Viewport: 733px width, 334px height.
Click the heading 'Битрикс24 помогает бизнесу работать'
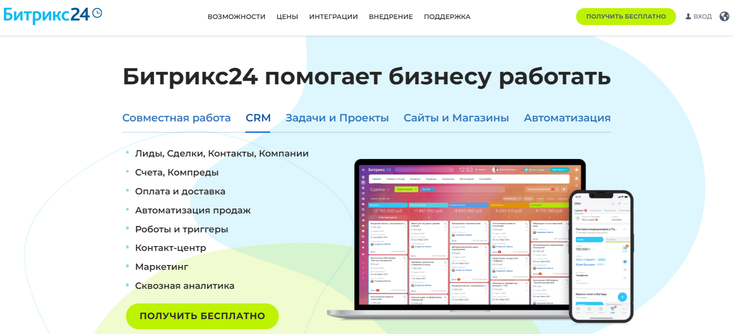(x=366, y=76)
